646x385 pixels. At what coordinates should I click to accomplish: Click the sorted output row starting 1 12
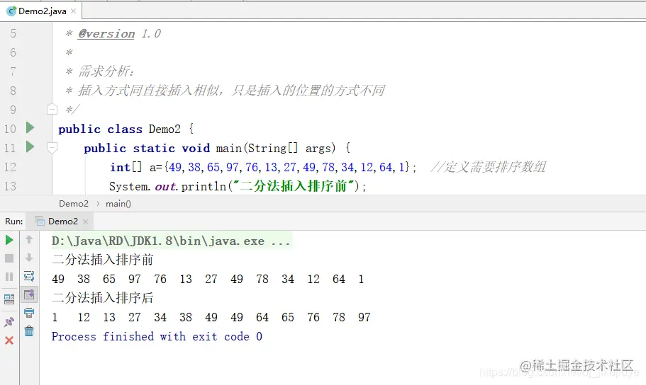(211, 317)
